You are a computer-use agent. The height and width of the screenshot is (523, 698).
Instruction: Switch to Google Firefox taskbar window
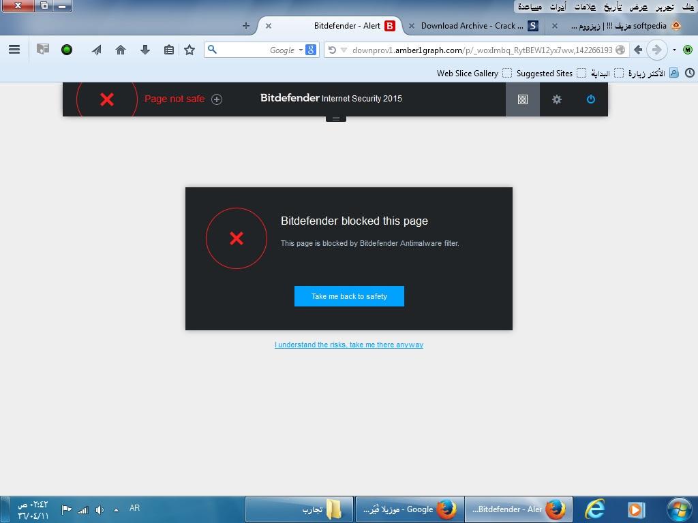pos(410,509)
